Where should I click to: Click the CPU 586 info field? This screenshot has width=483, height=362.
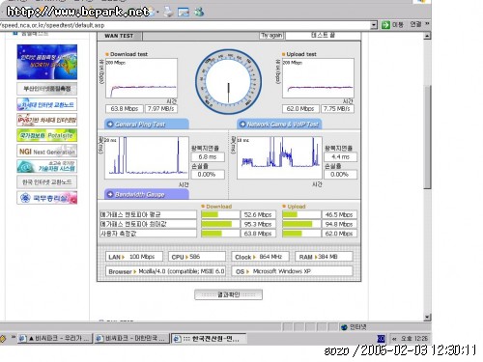(197, 257)
